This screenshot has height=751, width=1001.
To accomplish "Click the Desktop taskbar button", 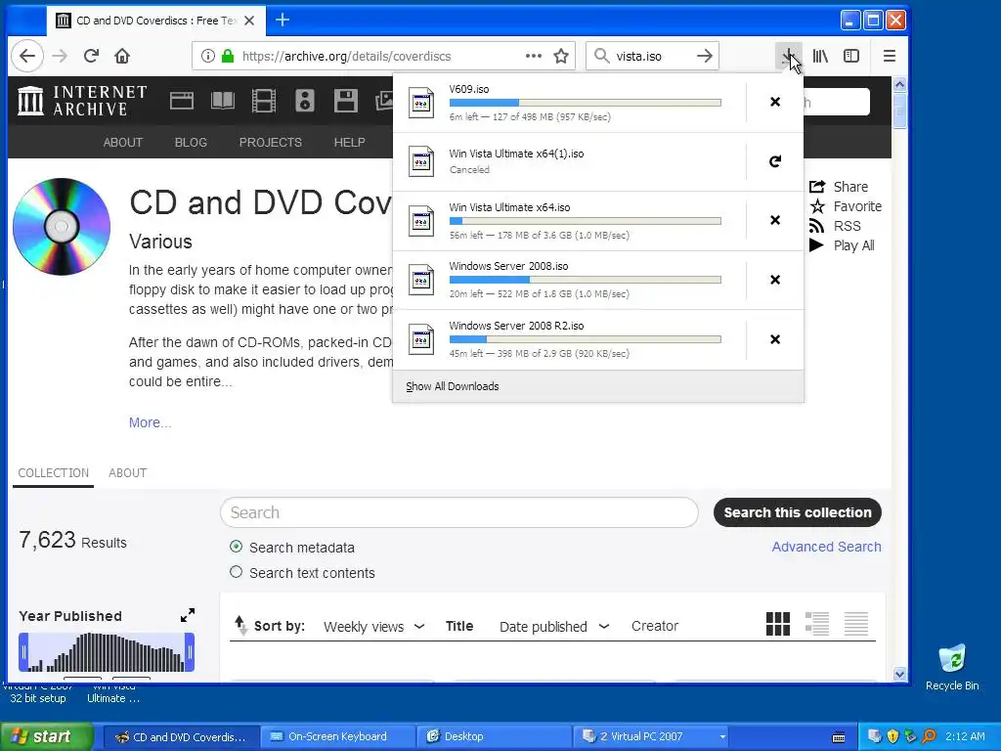I will point(494,736).
